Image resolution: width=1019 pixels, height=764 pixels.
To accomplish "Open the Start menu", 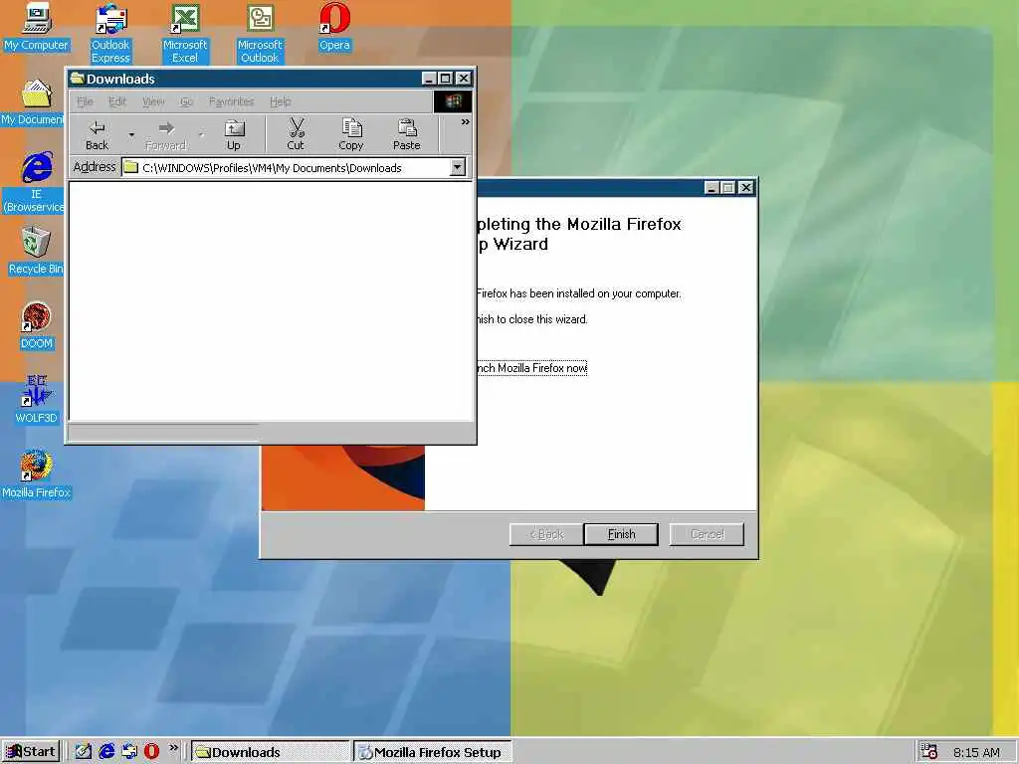I will point(31,752).
